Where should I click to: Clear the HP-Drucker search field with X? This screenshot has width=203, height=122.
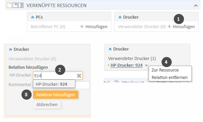(79, 76)
